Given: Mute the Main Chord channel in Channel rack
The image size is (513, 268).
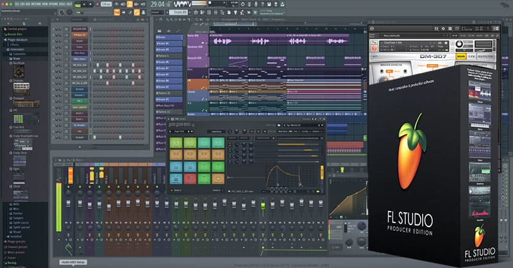Looking at the screenshot, I should pos(53,59).
